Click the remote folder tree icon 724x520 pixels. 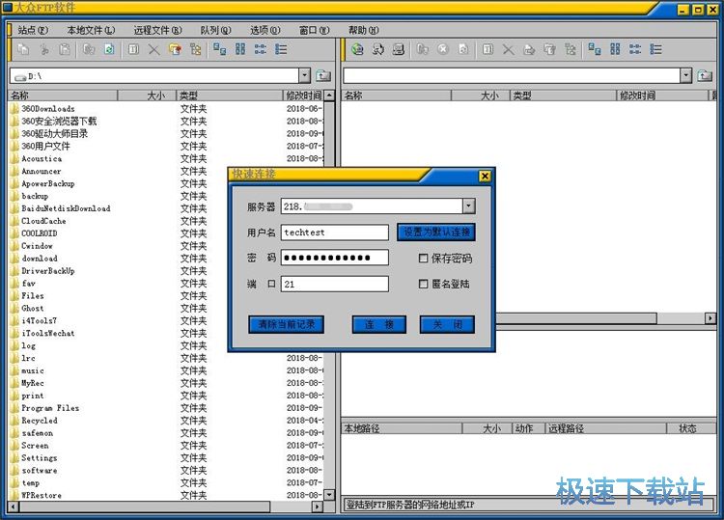[x=571, y=49]
